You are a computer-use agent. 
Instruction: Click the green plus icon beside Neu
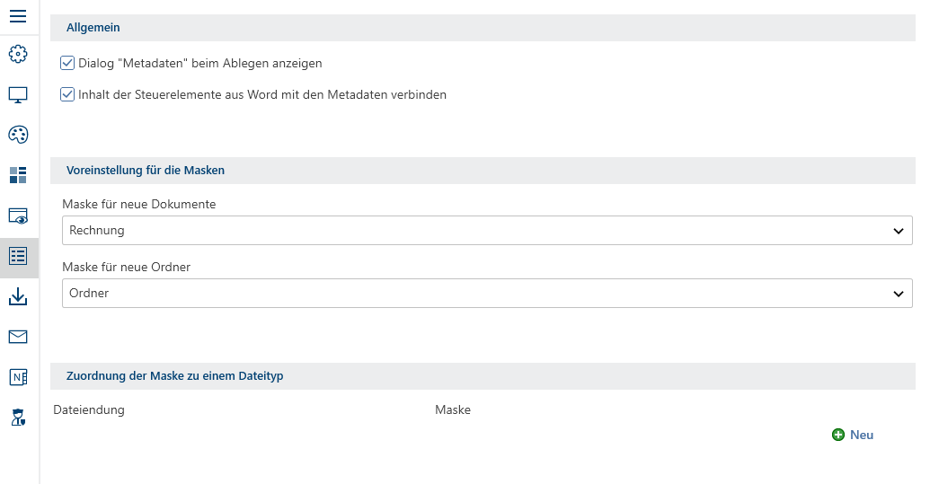(838, 435)
